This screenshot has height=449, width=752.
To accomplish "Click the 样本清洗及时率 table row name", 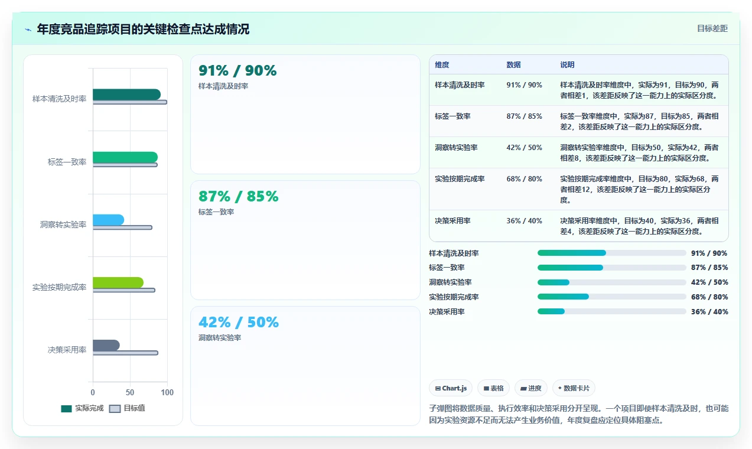I will (x=460, y=85).
